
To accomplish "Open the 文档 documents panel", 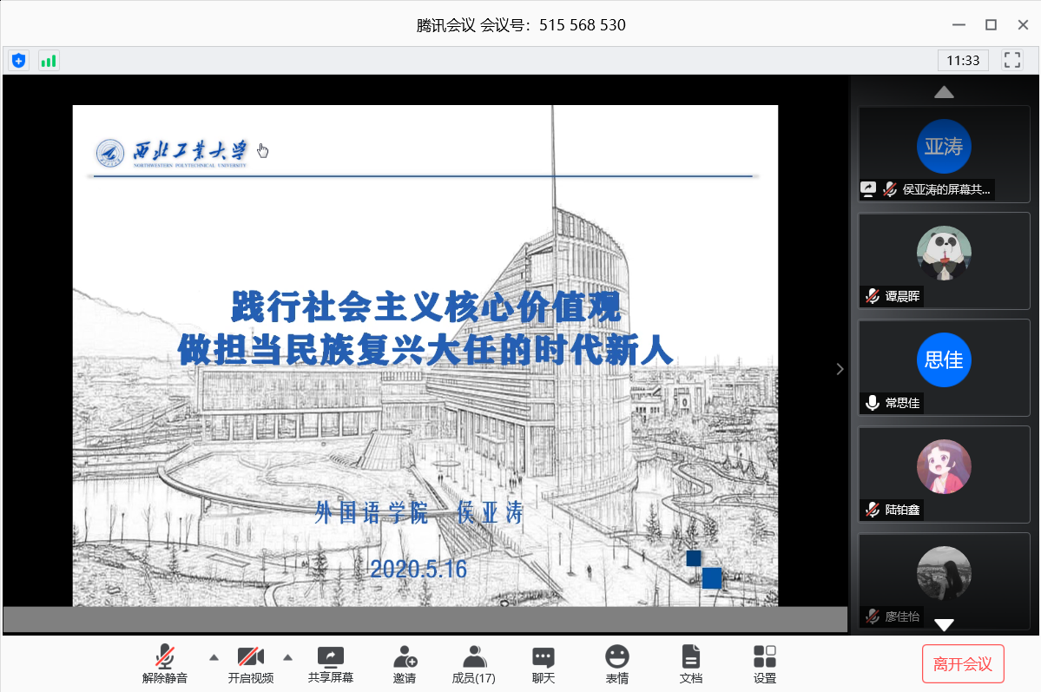I will [x=690, y=664].
